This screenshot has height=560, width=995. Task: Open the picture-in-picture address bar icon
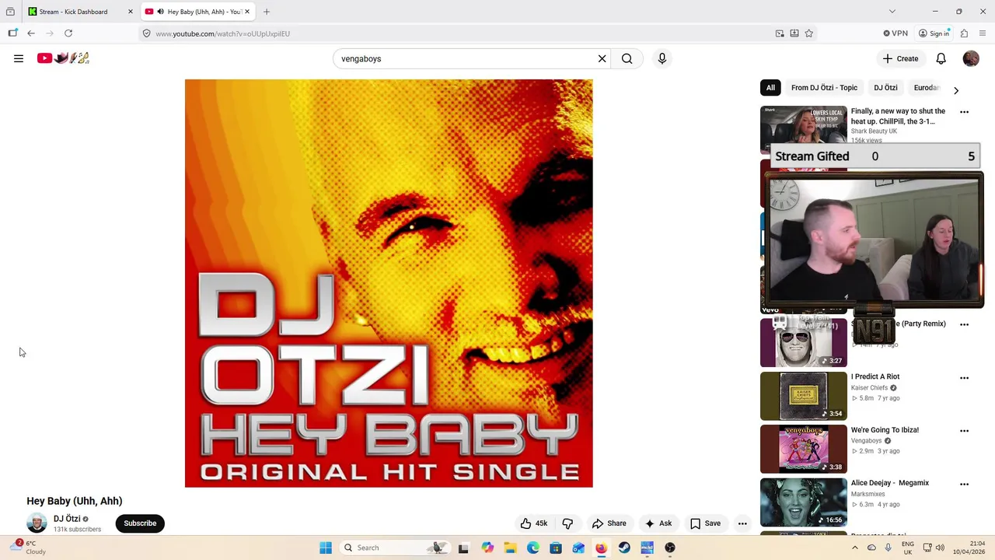click(780, 33)
